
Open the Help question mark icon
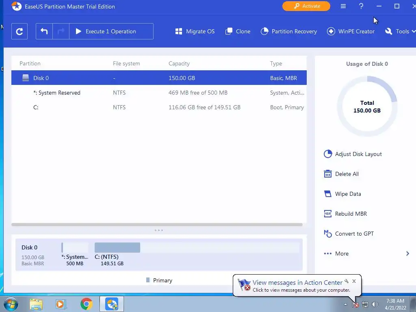[361, 6]
